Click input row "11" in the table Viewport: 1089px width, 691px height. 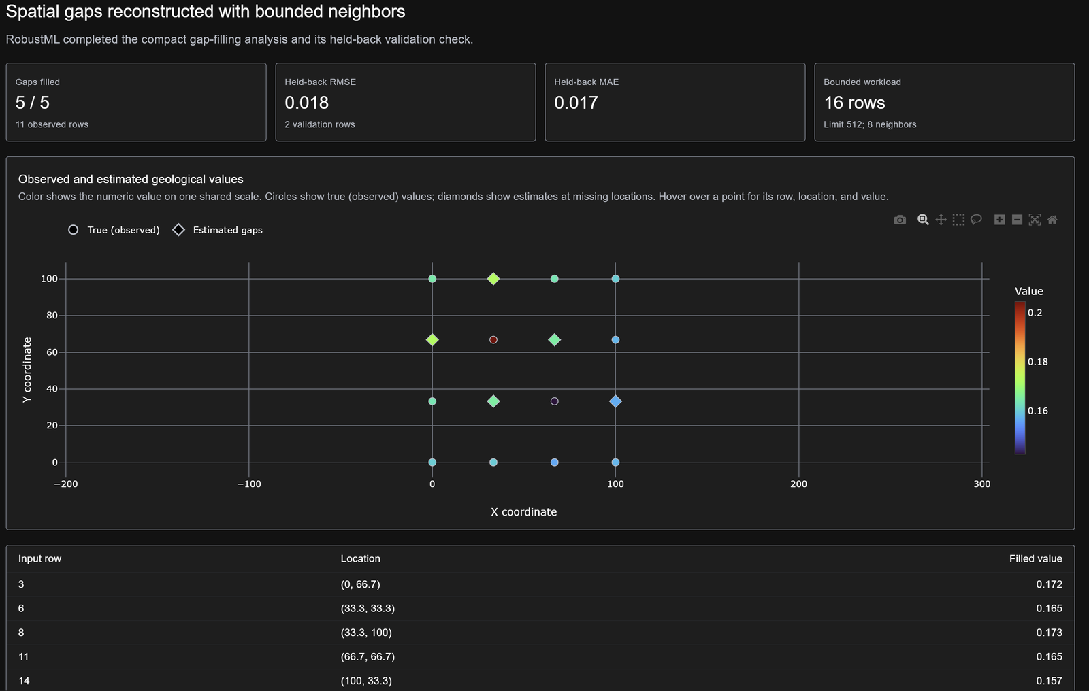point(24,656)
